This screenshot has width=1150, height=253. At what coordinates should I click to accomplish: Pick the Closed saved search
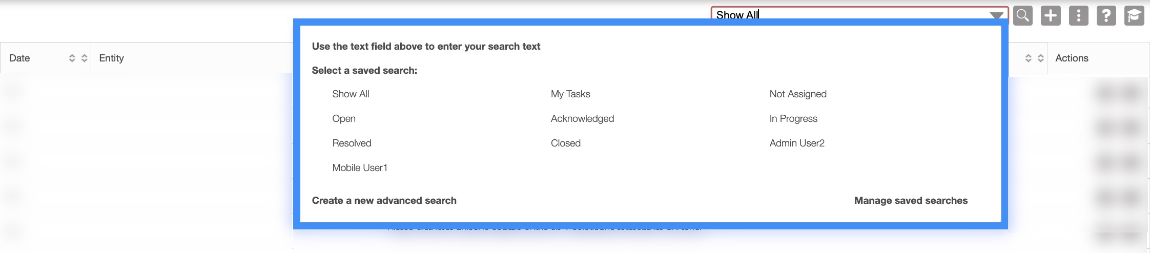pyautogui.click(x=566, y=143)
